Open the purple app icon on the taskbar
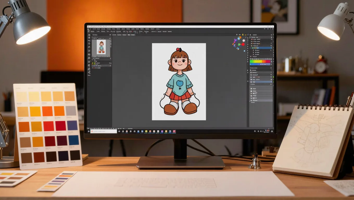 click(162, 131)
